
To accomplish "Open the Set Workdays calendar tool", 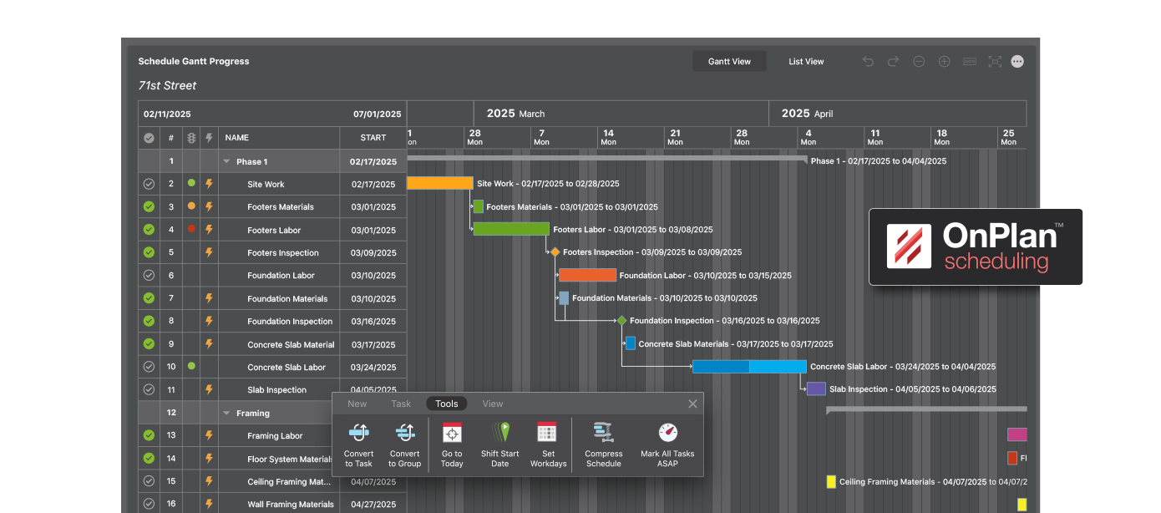I will tap(548, 444).
